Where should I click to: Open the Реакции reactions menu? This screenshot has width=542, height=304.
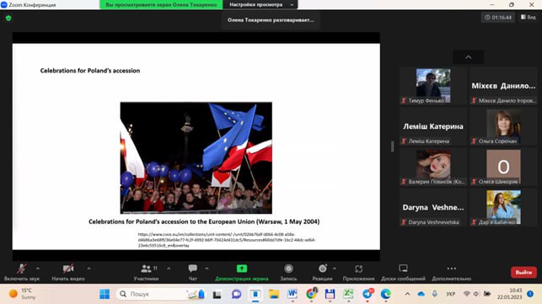click(x=322, y=272)
